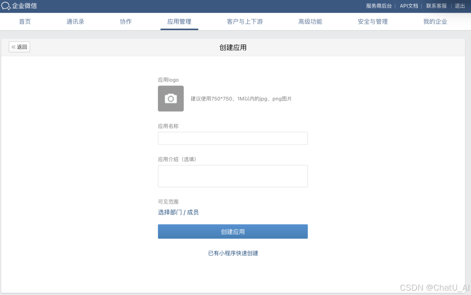The image size is (471, 295).
Task: Click the logo size hint text 建议使用750*750
Action: click(x=241, y=99)
